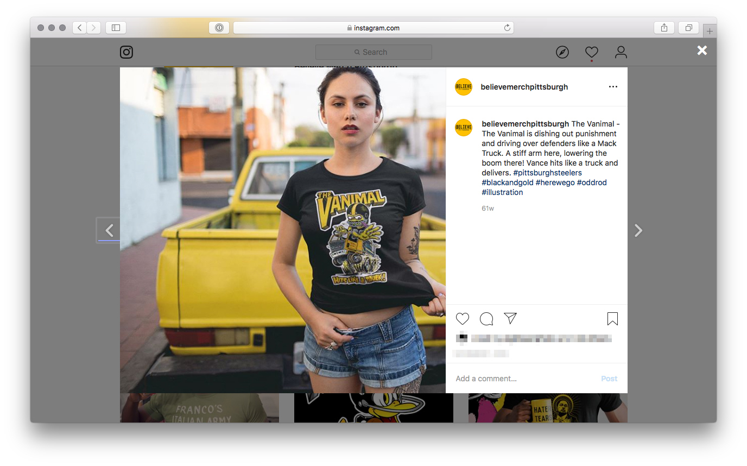Share post with paper plane icon
The width and height of the screenshot is (747, 466).
[510, 318]
